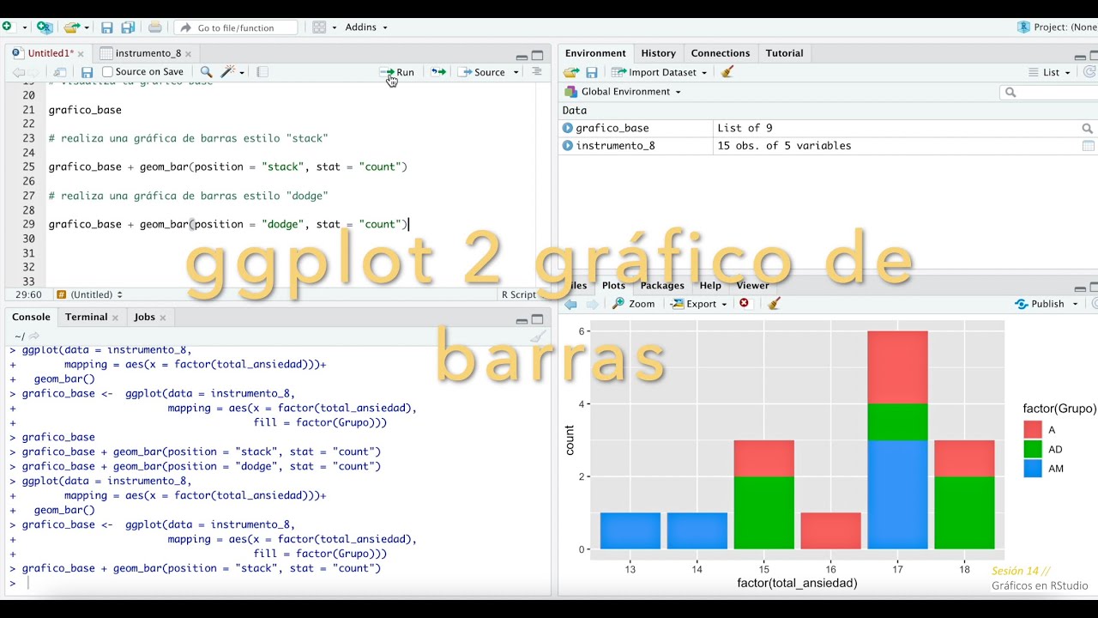Image resolution: width=1098 pixels, height=618 pixels.
Task: Clear console broom icon
Action: pyautogui.click(x=538, y=336)
